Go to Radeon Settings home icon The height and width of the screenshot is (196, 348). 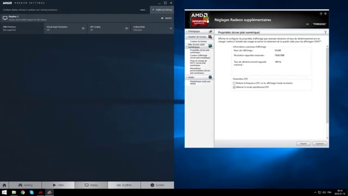tap(4, 185)
